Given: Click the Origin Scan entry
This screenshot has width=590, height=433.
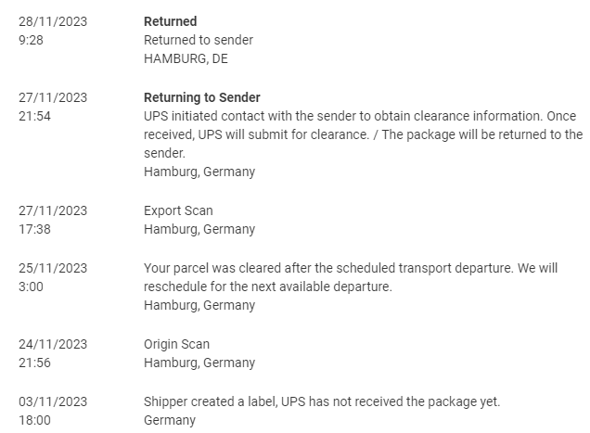Looking at the screenshot, I should [x=176, y=344].
